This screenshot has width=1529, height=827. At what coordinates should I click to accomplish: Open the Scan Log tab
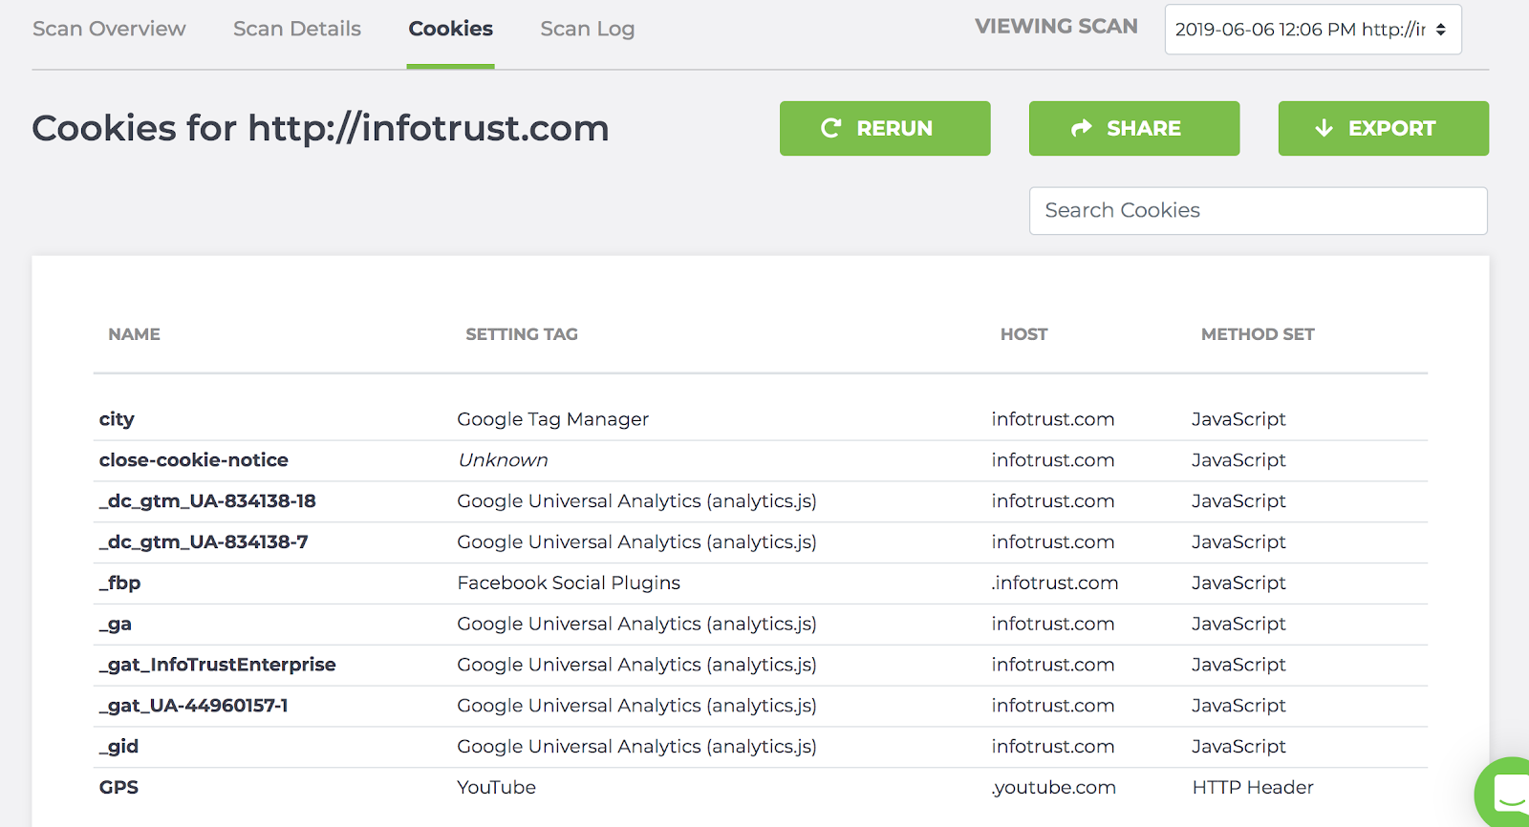point(588,30)
